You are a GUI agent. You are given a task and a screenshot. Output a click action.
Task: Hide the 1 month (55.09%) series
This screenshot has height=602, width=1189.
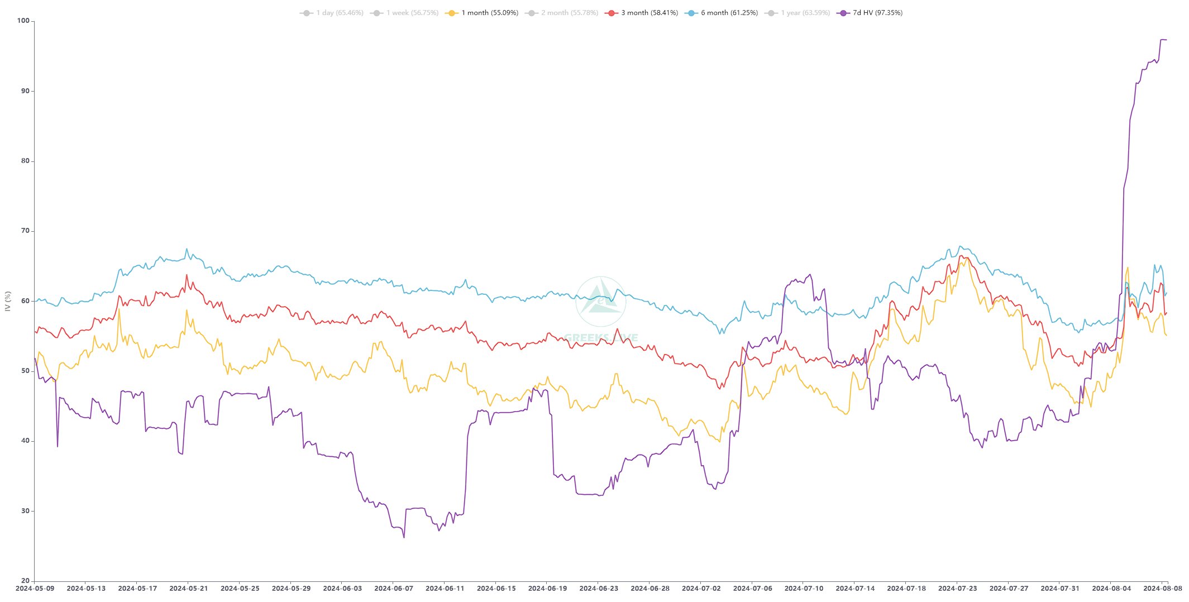pos(490,13)
